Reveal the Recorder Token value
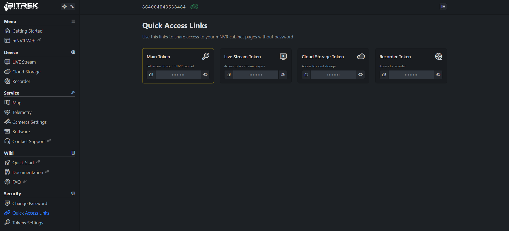This screenshot has width=509, height=231. (438, 75)
